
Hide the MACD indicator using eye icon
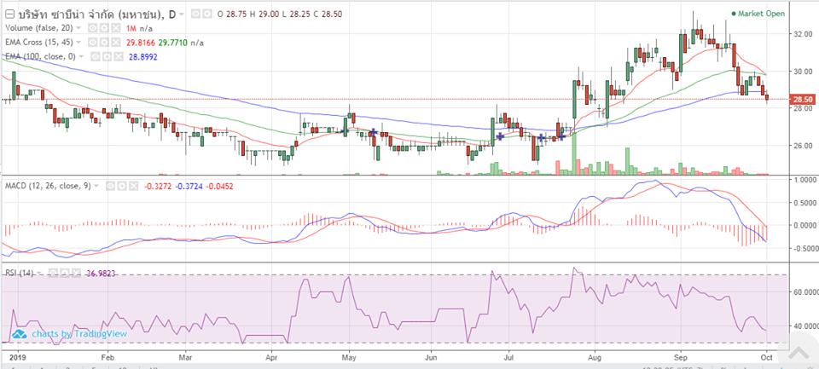pyautogui.click(x=111, y=186)
